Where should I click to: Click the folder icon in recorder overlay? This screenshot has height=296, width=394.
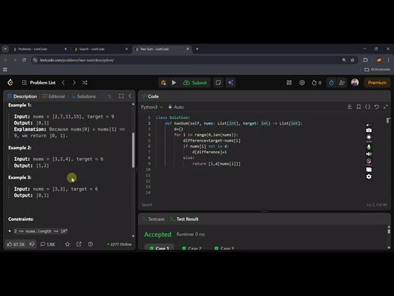coord(369,170)
